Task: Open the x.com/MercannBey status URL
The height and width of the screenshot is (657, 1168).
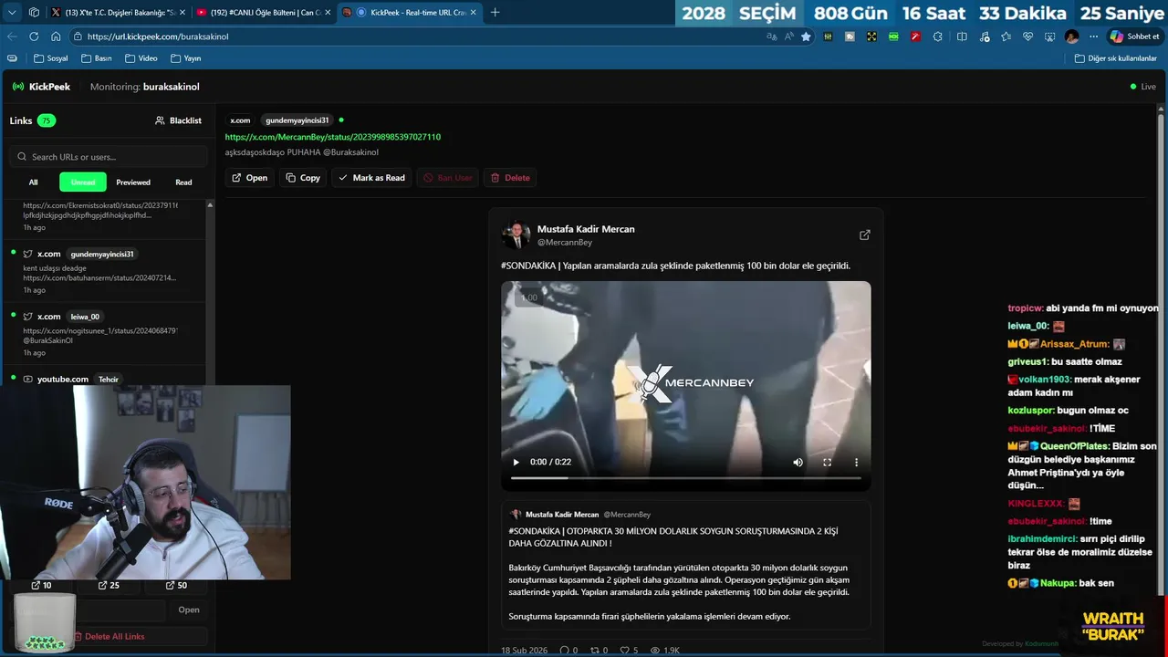Action: point(333,137)
